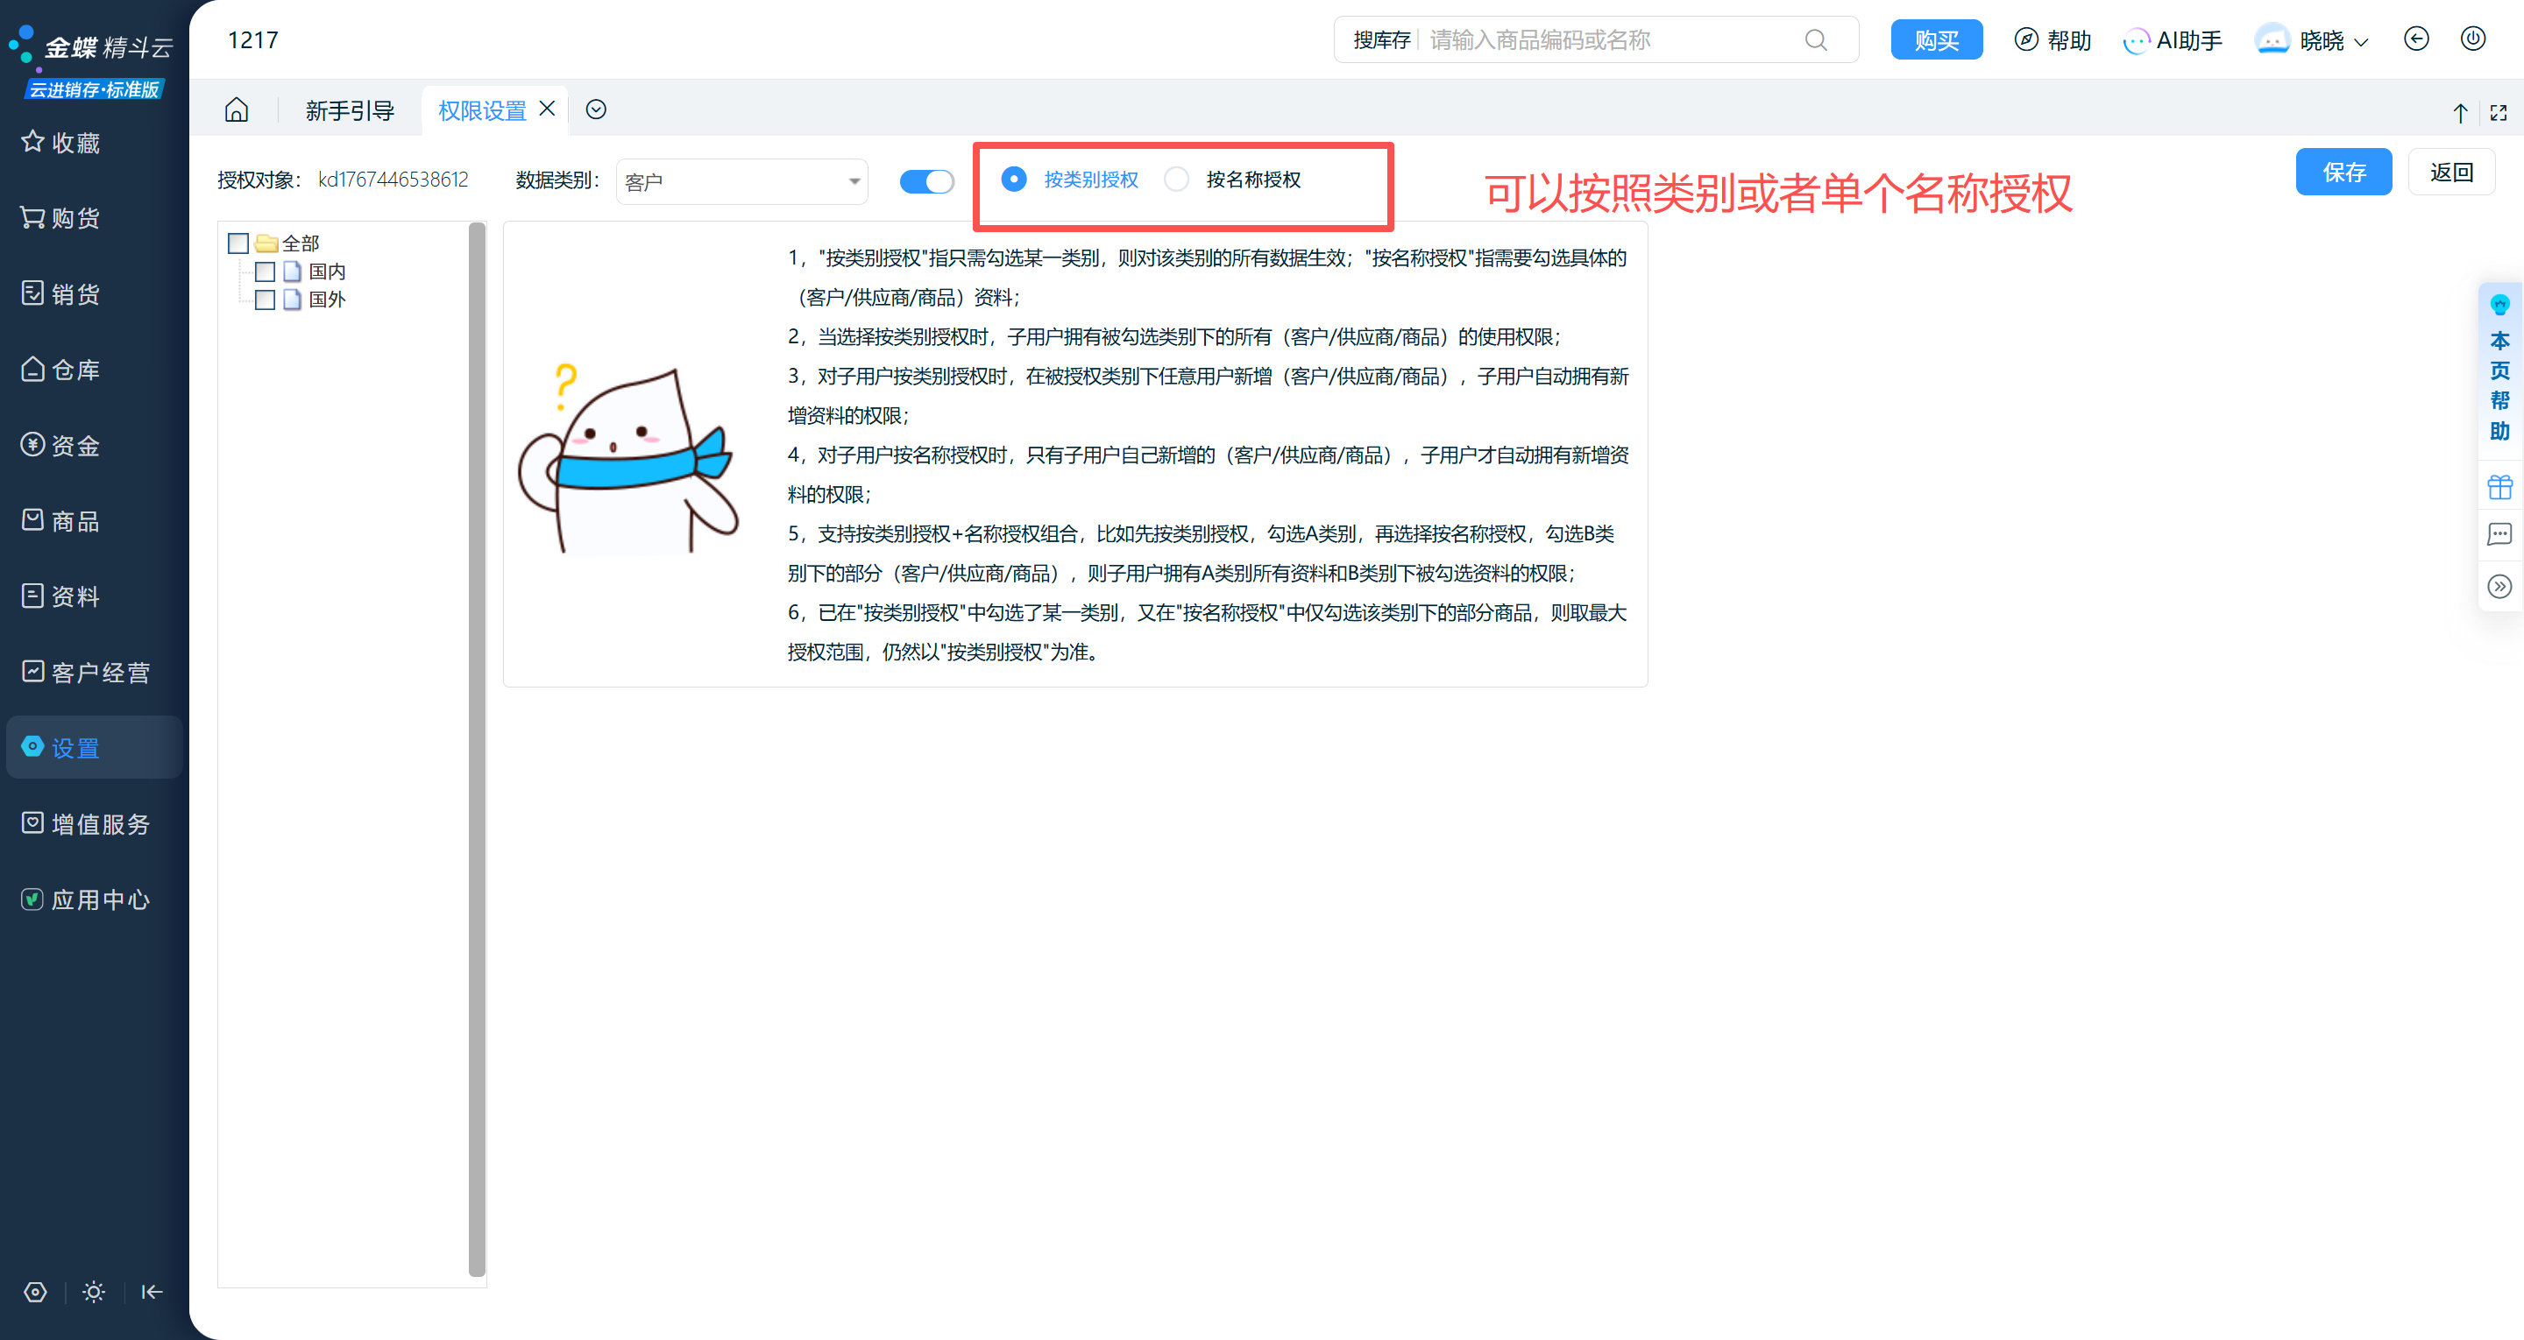Screen dimensions: 2524x1340
Task: Check the 全部 root checkbox
Action: (x=238, y=243)
